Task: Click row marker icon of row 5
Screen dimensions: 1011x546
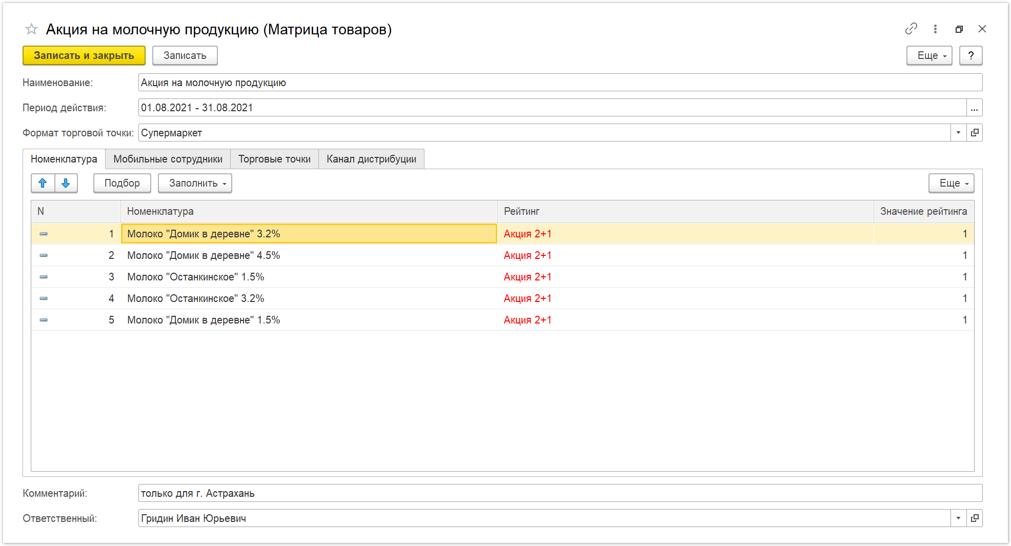Action: coord(44,320)
